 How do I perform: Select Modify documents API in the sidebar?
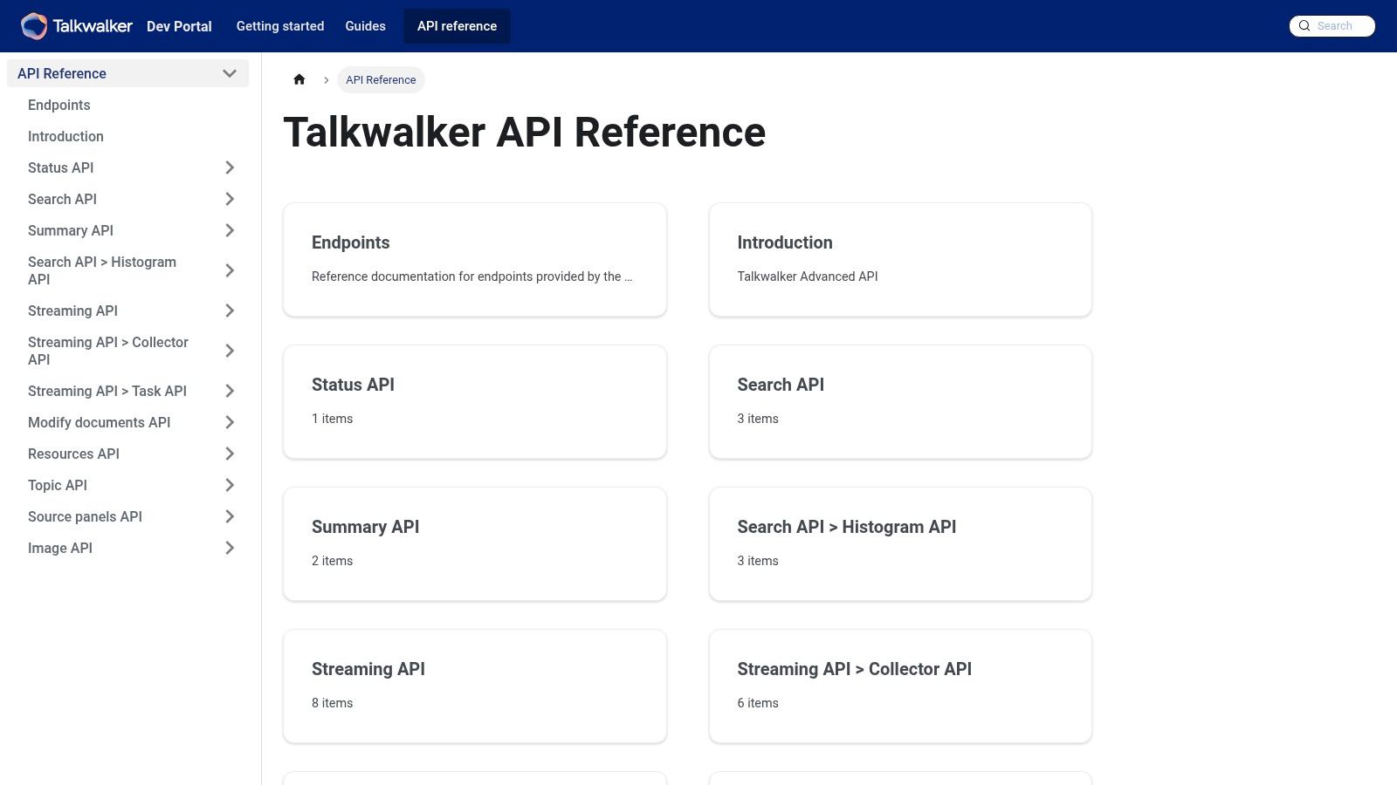coord(99,422)
